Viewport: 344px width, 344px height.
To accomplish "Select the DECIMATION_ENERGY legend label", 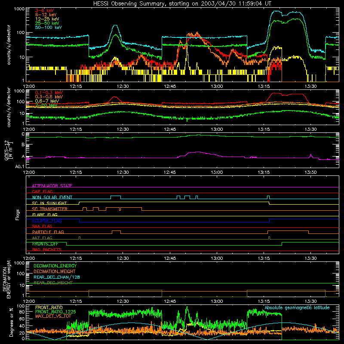I will pos(55,266).
